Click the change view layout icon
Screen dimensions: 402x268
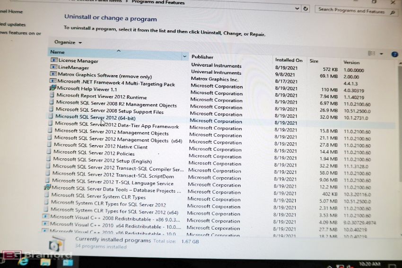tap(372, 54)
